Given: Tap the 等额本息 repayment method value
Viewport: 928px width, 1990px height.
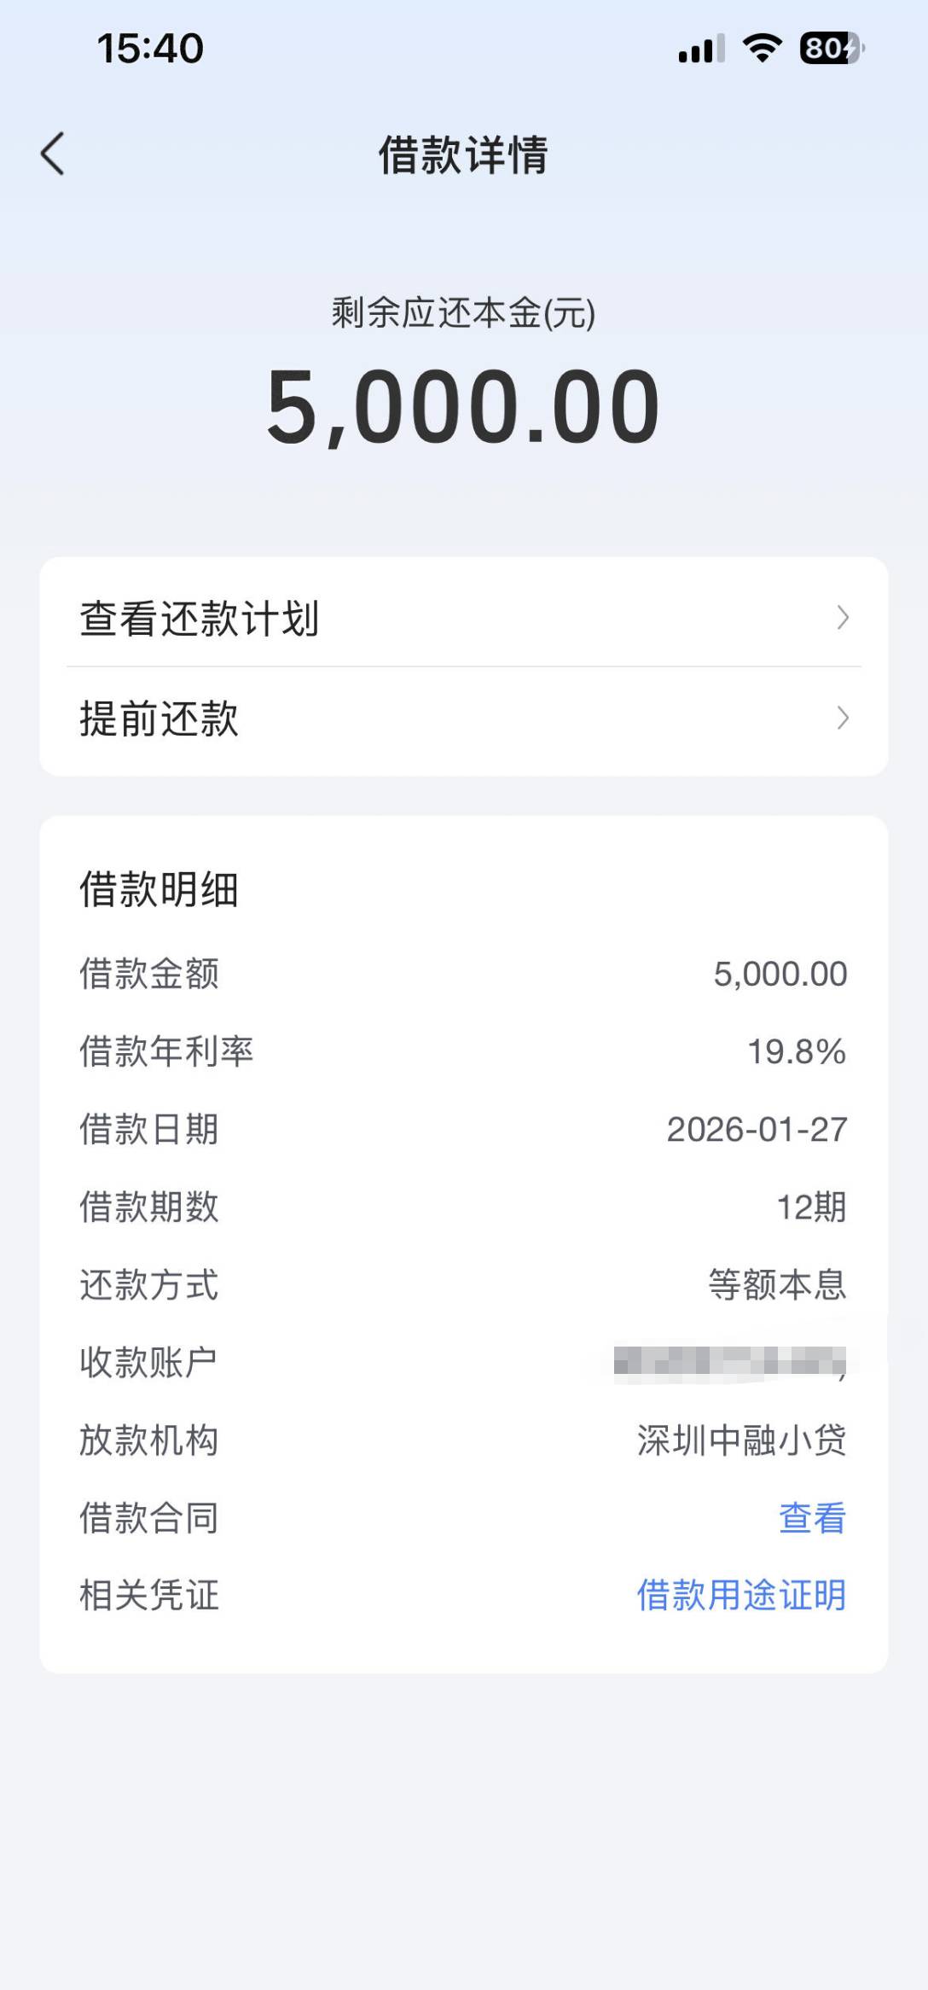Looking at the screenshot, I should coord(777,1284).
